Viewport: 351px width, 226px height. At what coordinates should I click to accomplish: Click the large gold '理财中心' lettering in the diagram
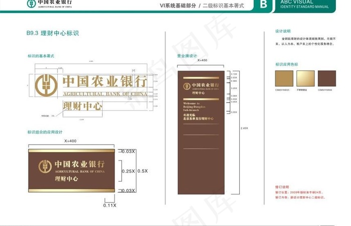click(83, 106)
